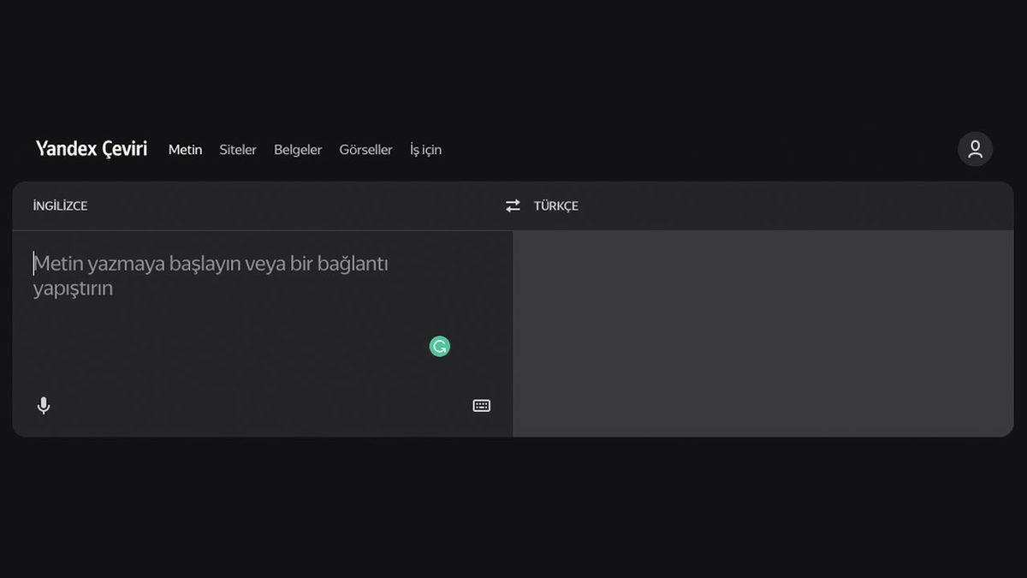Screen dimensions: 1027x578
Task: Open the Görseller image translation tab
Action: click(x=365, y=150)
